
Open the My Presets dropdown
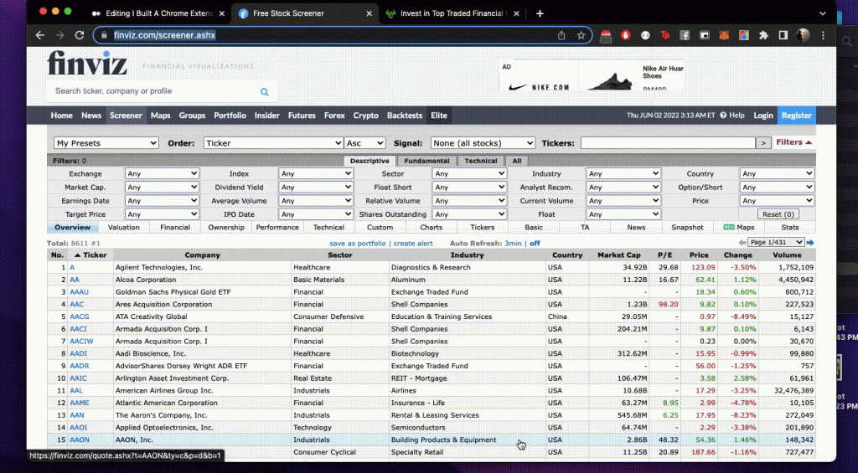point(106,143)
